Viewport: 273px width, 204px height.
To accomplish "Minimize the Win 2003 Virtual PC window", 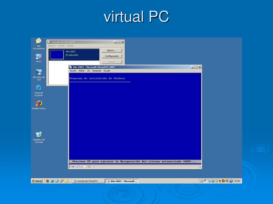I will pos(192,67).
